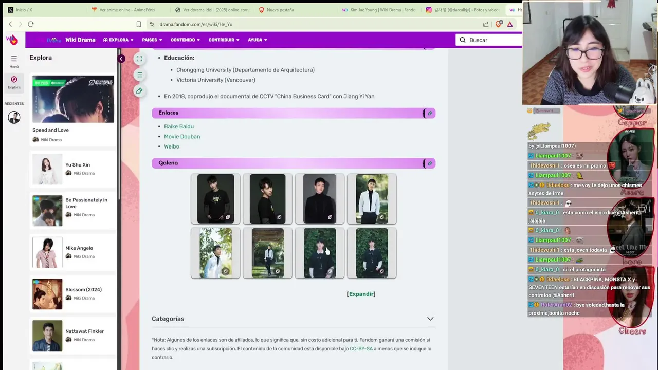Open the Fandom flame logo
Viewport: 658px width, 370px height.
coord(12,40)
